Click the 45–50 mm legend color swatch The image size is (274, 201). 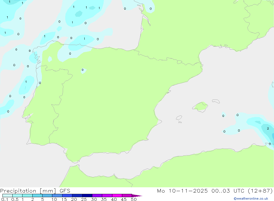127,196
